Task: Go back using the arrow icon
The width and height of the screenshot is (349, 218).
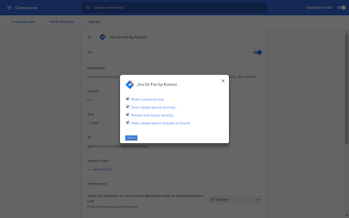Action: click(90, 37)
